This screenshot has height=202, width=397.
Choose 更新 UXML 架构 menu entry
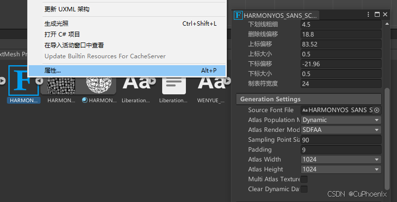(x=127, y=9)
